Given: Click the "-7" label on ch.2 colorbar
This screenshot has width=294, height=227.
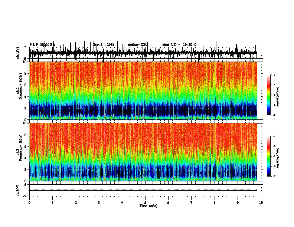Looking at the screenshot, I should pyautogui.click(x=274, y=176).
